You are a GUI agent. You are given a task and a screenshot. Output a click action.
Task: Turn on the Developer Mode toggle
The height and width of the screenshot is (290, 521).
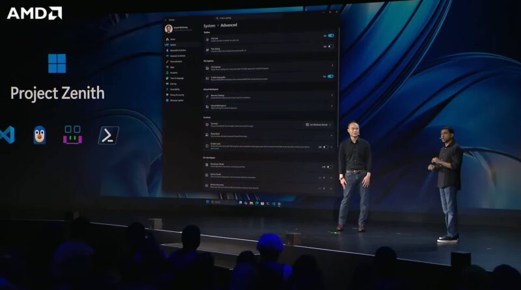click(x=329, y=167)
